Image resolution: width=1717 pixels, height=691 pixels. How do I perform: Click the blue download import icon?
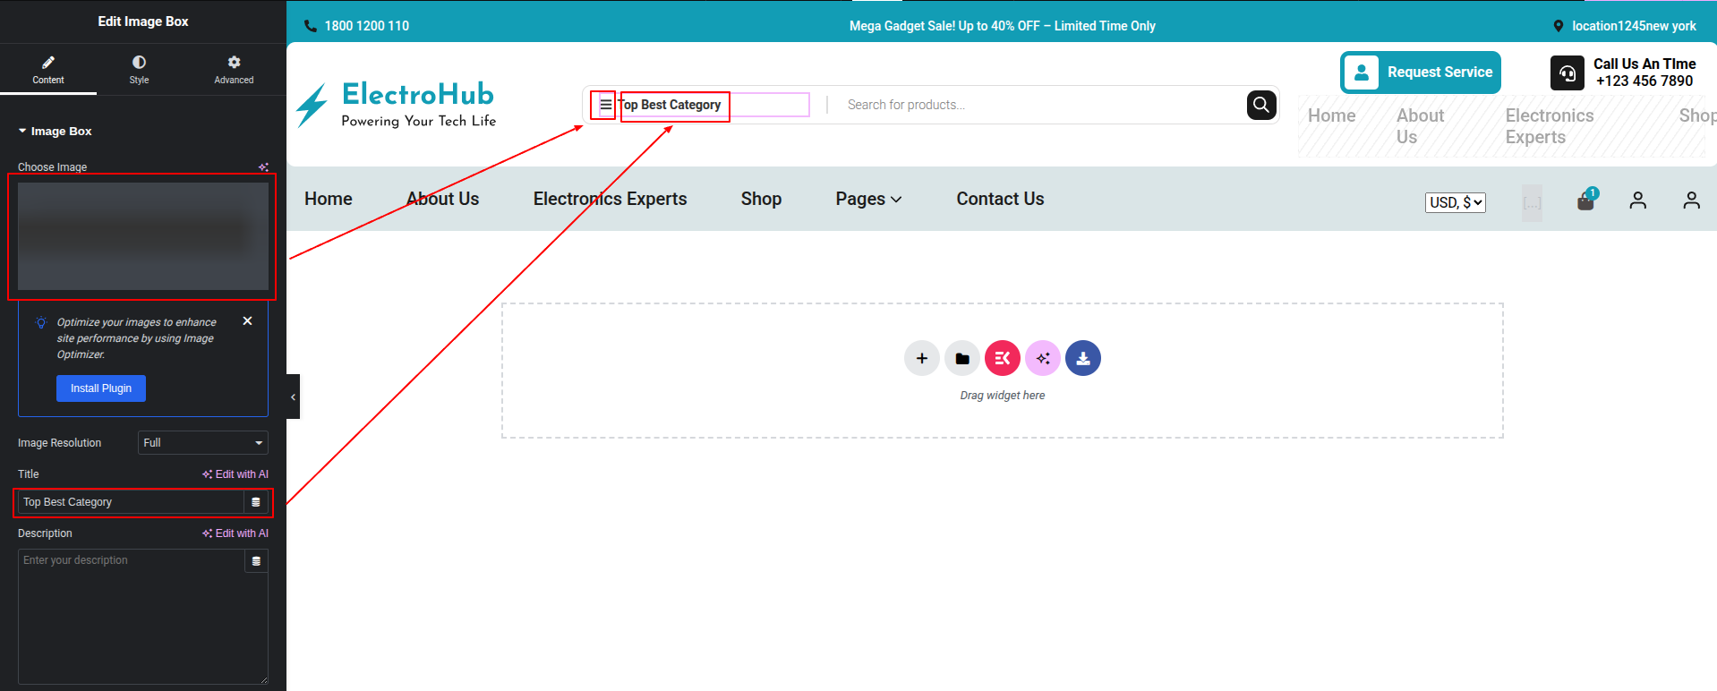click(1082, 358)
